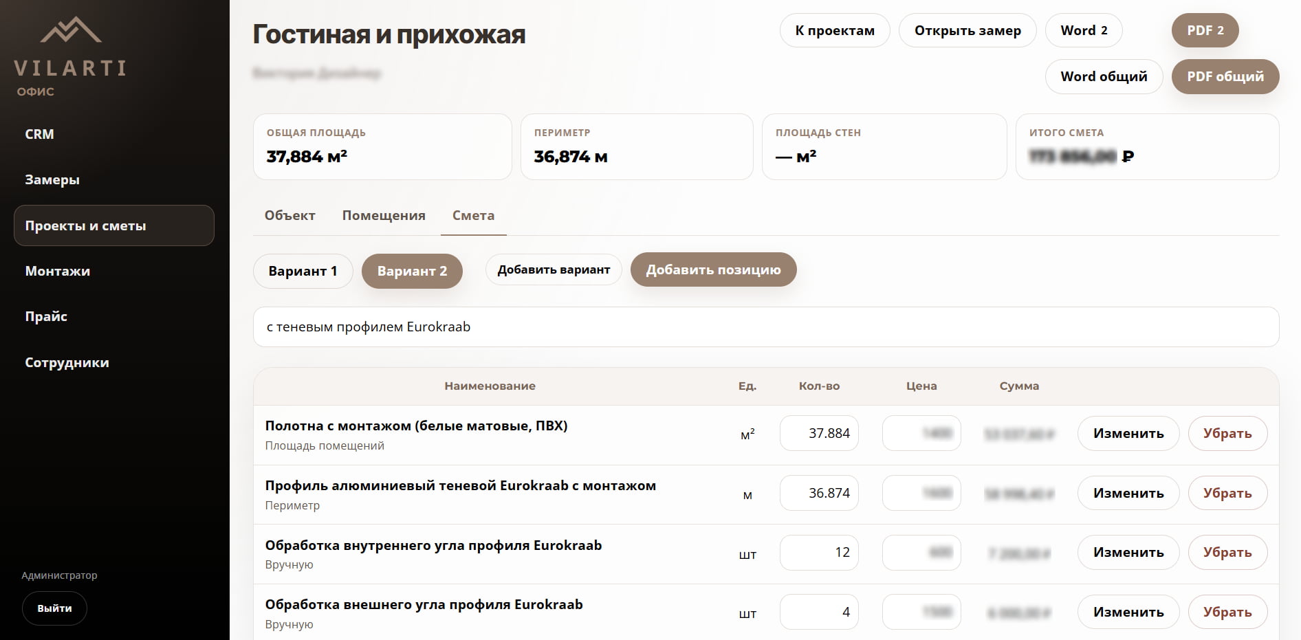This screenshot has height=640, width=1301.
Task: Click Убрать for внутреннего угла row
Action: coord(1227,552)
